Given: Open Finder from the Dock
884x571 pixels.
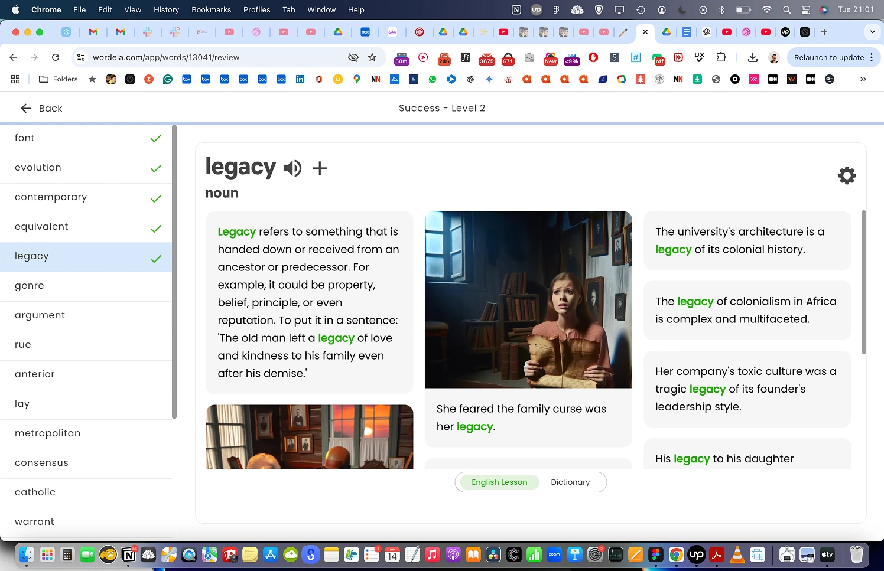Looking at the screenshot, I should [x=27, y=554].
